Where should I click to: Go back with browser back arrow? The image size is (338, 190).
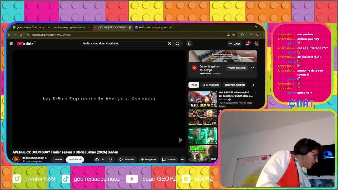[x=9, y=35]
